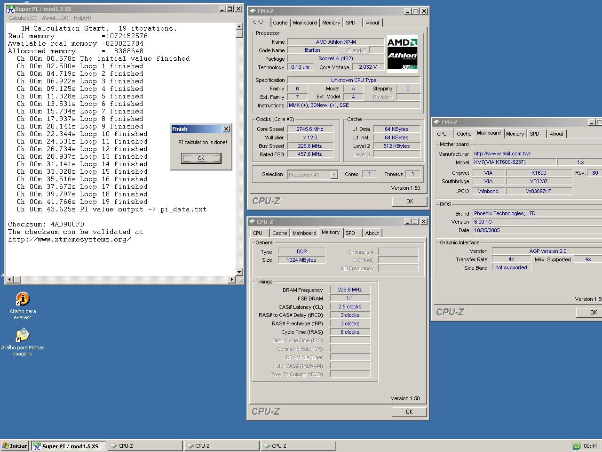Select CPU tab in Mainboard CPU-Z window
The height and width of the screenshot is (452, 602).
(442, 134)
